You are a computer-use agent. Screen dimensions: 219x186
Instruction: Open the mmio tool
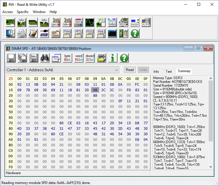(x=135, y=22)
